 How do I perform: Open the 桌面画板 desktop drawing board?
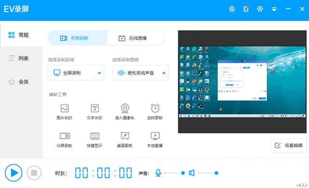click(125, 140)
